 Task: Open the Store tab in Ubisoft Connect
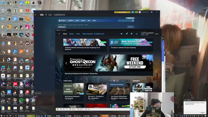pos(78,34)
